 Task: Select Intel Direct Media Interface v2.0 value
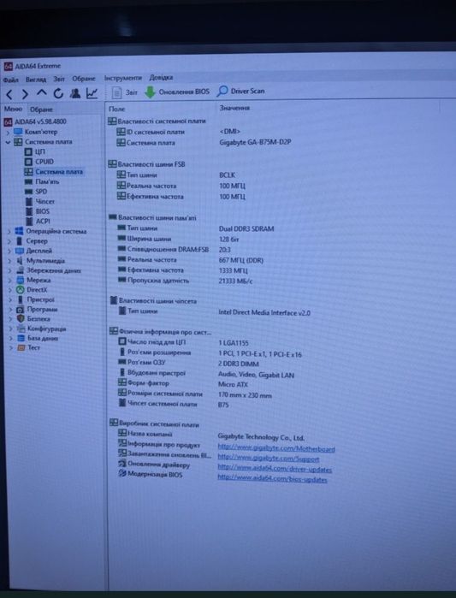264,313
